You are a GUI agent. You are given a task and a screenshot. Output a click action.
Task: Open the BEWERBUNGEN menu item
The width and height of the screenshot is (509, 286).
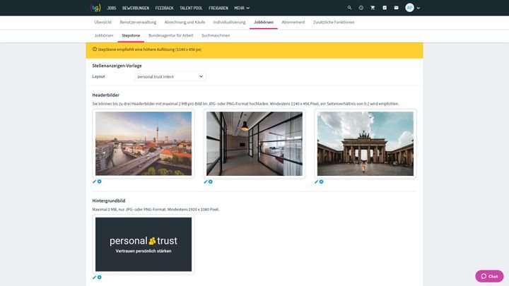pos(136,8)
